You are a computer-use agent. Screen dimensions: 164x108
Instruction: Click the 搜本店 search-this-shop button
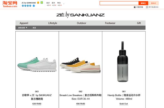point(153,3)
